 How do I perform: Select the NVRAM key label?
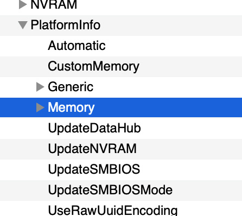coord(54,4)
